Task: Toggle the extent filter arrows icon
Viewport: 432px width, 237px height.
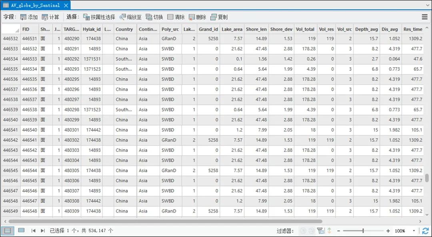Action: (329, 231)
